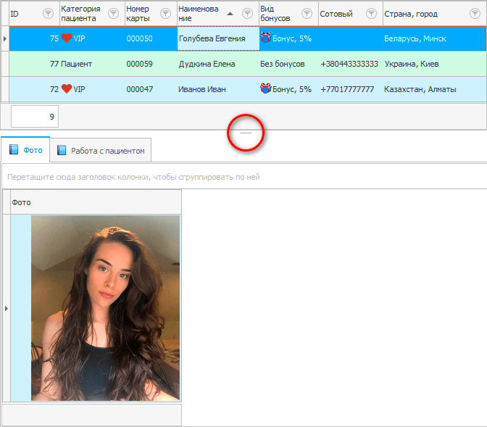Click gift bonus icon in Голубева Евгения row
This screenshot has height=427, width=487.
point(265,38)
